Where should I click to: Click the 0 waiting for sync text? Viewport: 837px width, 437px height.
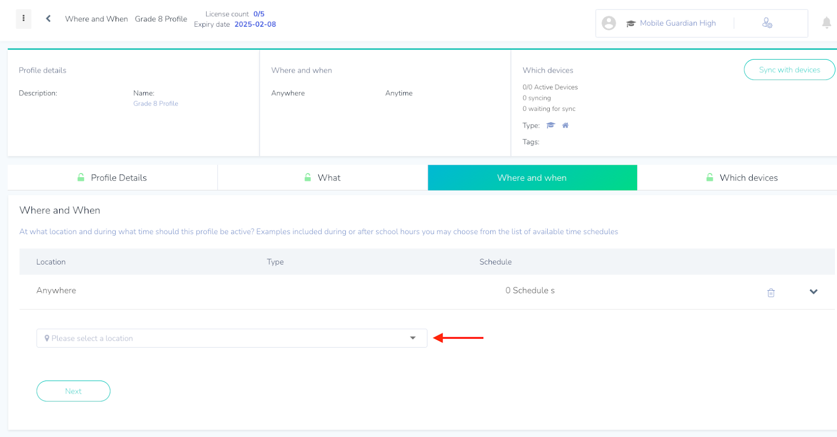[549, 109]
